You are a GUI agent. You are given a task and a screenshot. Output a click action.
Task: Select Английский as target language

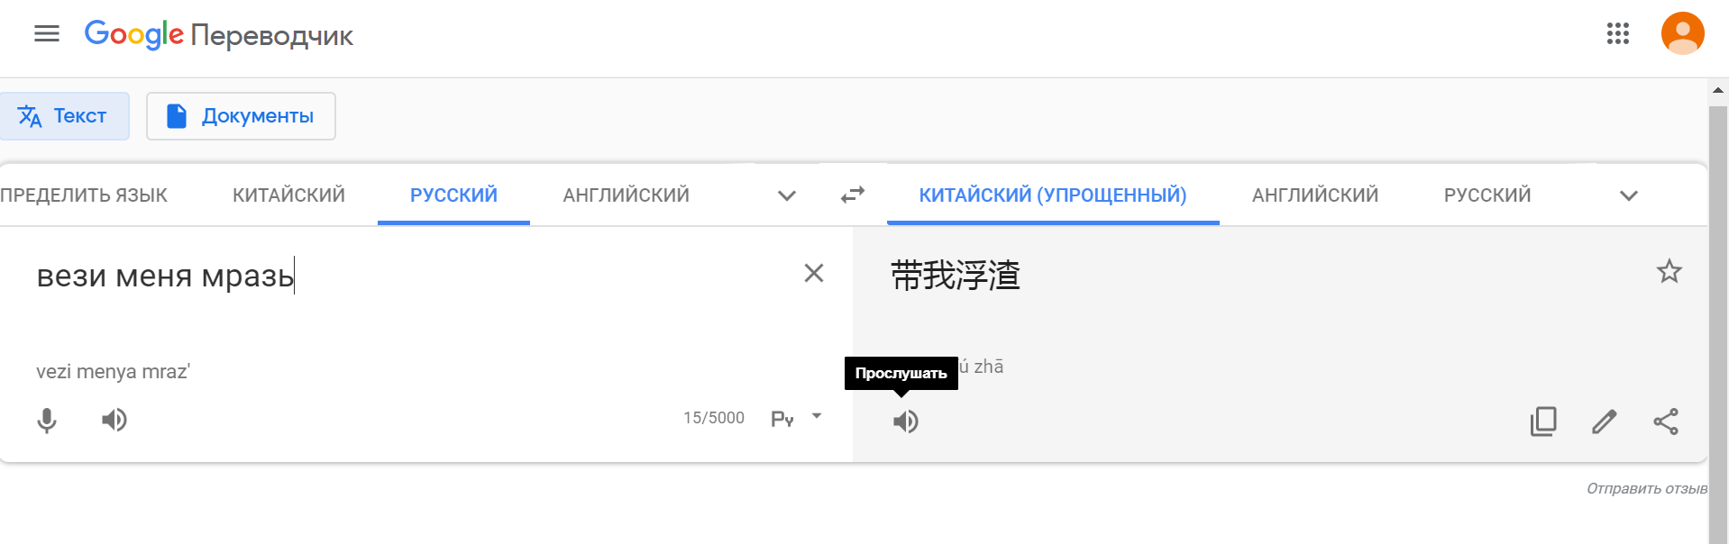coord(1315,195)
